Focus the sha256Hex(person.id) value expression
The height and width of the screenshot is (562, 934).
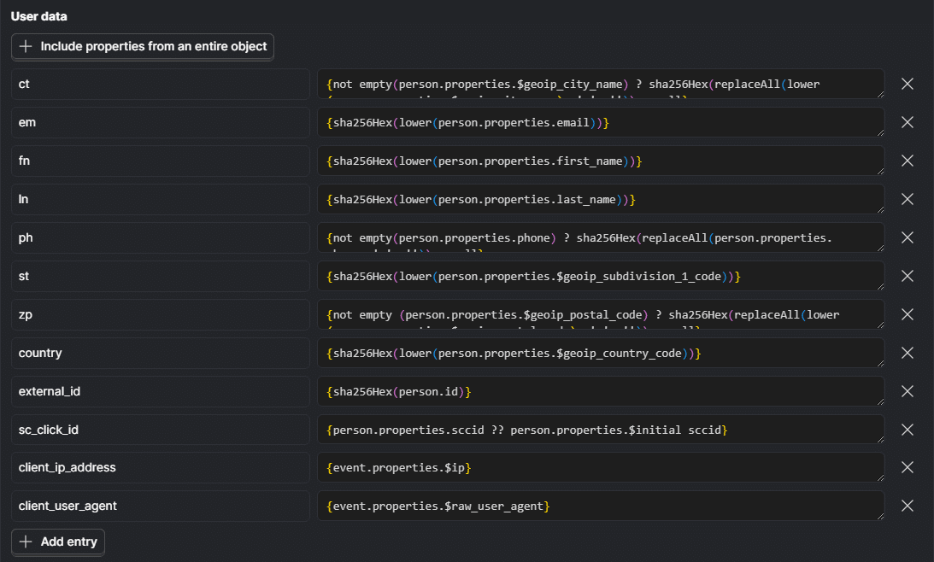coord(601,391)
